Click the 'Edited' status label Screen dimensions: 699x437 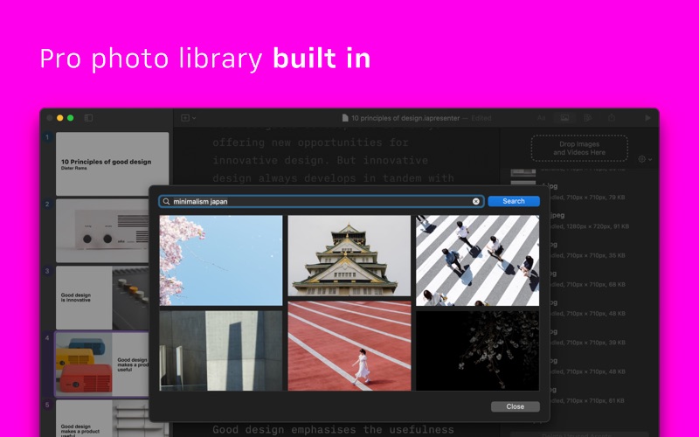pyautogui.click(x=481, y=118)
